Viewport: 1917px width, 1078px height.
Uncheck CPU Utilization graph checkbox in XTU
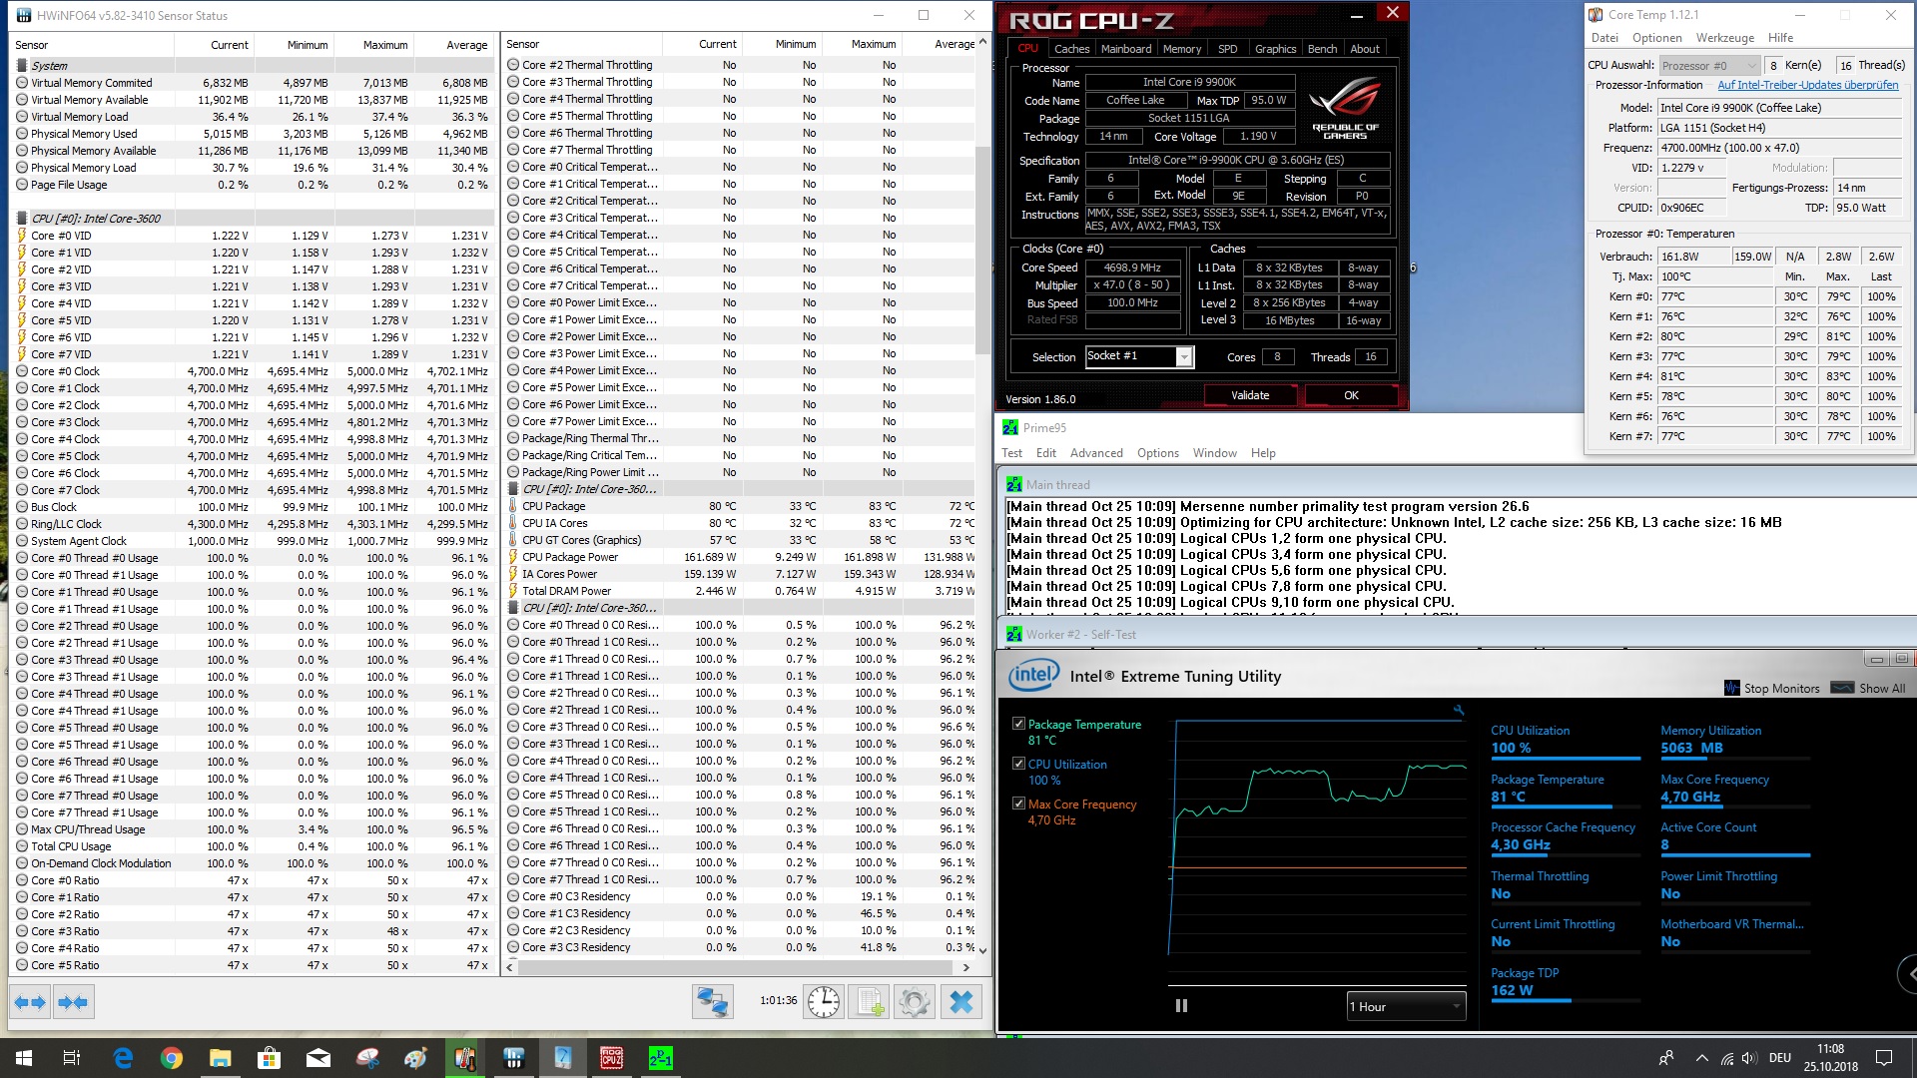[1018, 764]
